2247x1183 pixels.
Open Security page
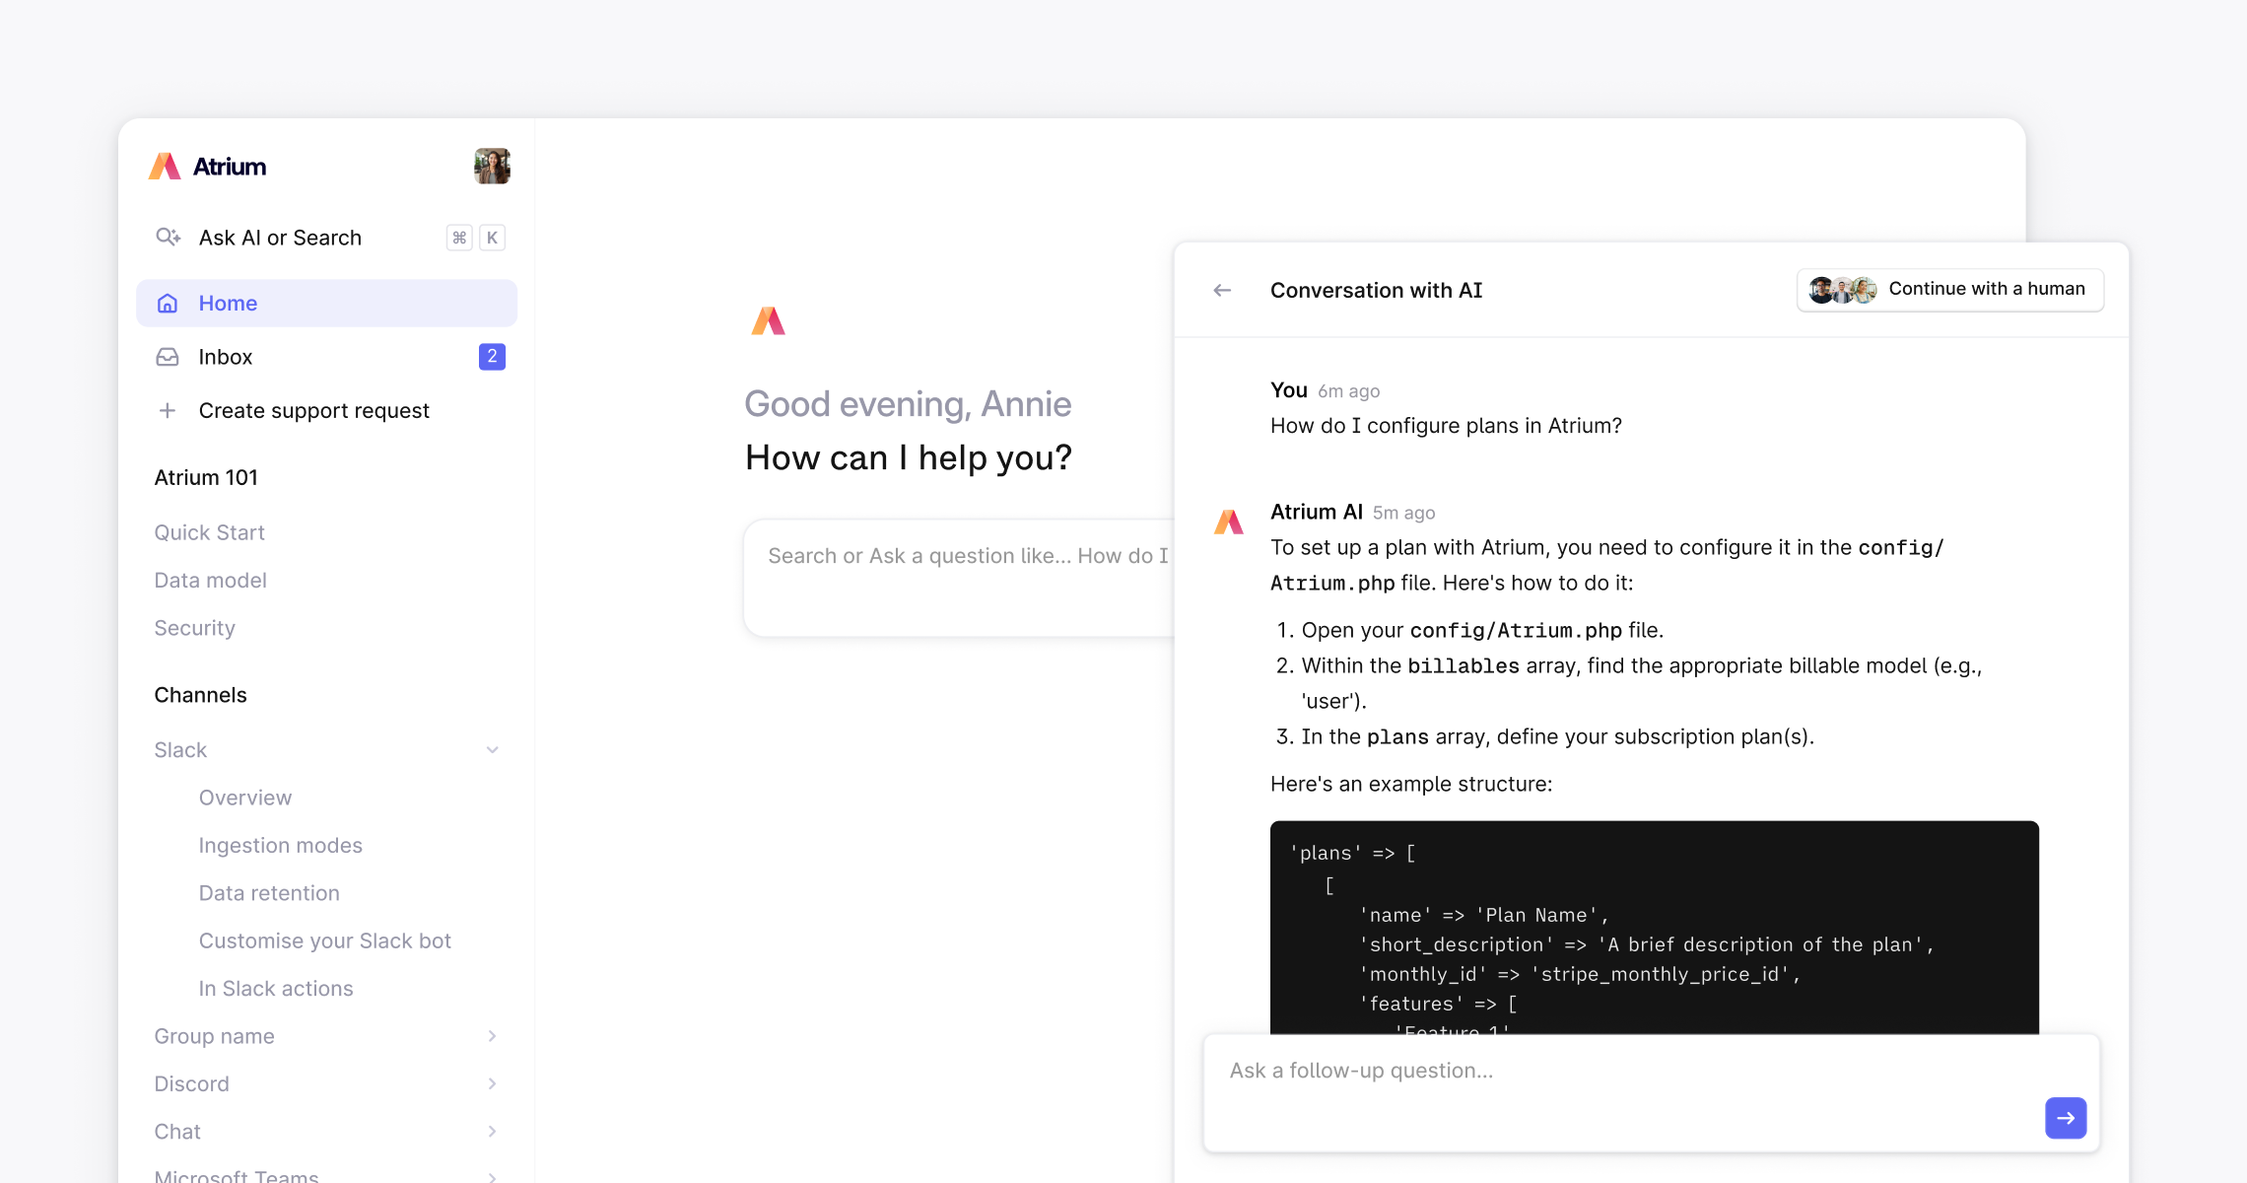(x=194, y=628)
